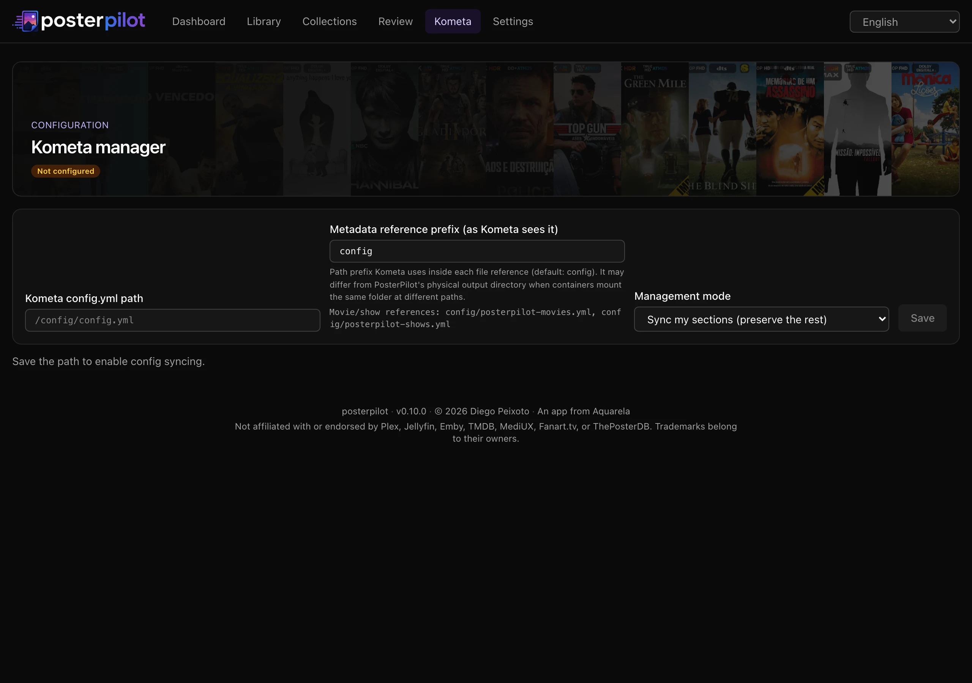Expand the Management mode dropdown
This screenshot has height=683, width=972.
[761, 319]
